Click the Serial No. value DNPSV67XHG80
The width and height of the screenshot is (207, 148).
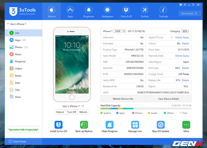[135, 68]
